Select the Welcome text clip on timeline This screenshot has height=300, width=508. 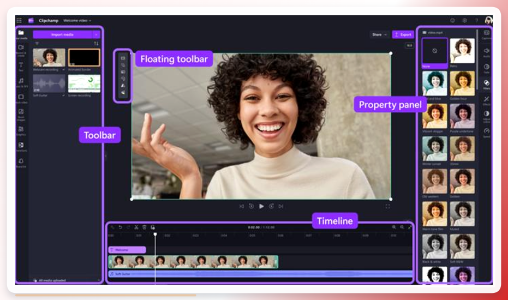click(x=127, y=250)
